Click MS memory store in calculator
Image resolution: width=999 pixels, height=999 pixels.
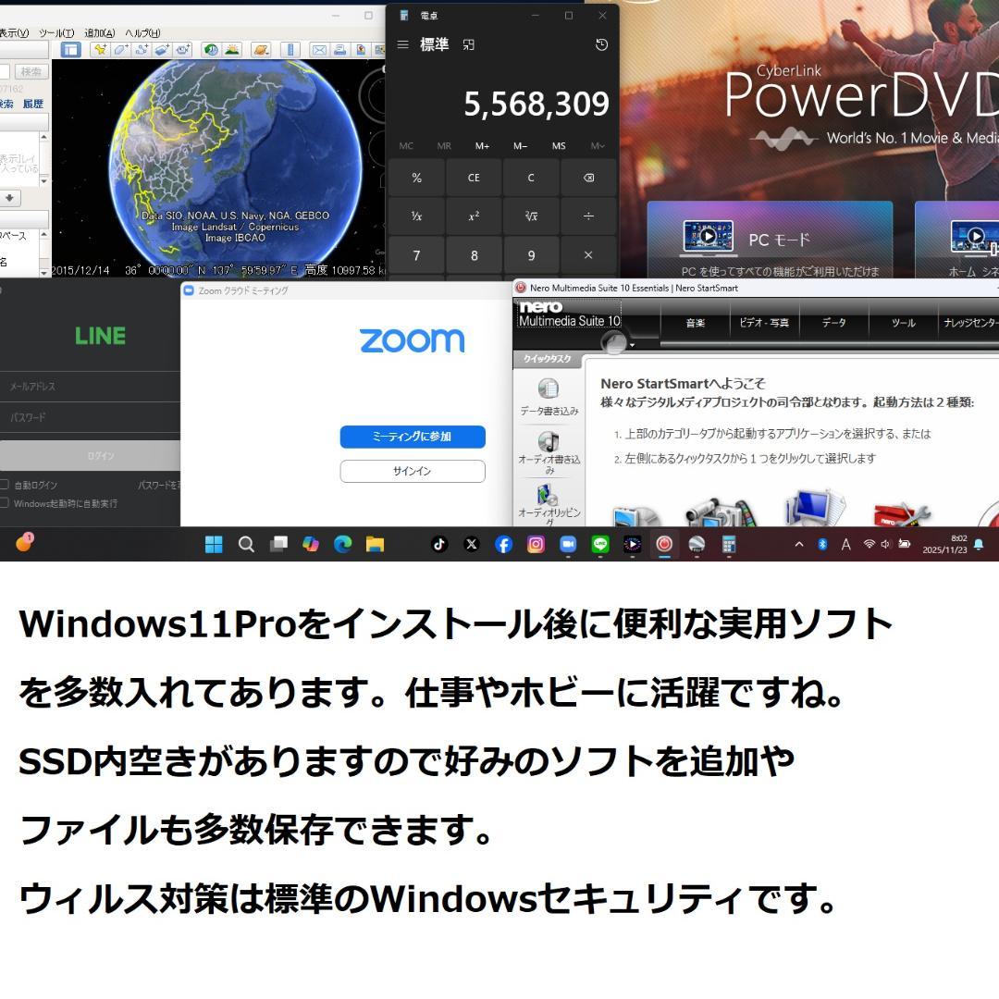(x=559, y=146)
